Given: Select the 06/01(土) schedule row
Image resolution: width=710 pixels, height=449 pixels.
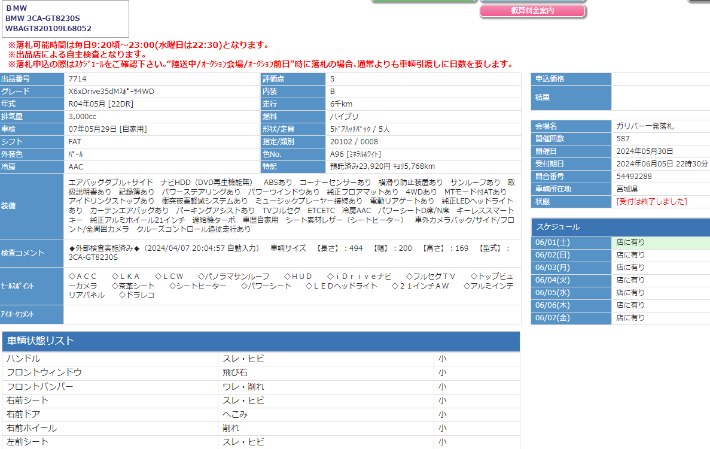Looking at the screenshot, I should pyautogui.click(x=620, y=242).
